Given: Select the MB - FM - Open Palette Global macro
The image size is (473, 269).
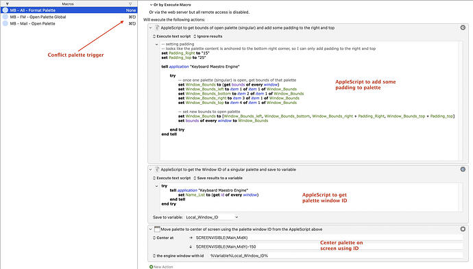Looking at the screenshot, I should point(69,17).
